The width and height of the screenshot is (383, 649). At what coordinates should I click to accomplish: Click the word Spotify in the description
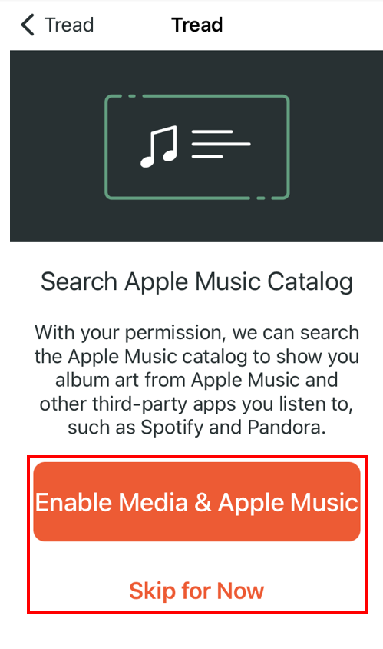tap(172, 428)
